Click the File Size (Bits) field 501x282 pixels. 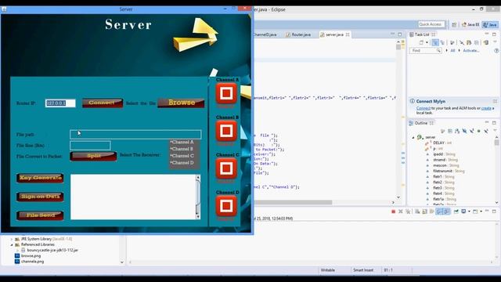coord(91,146)
